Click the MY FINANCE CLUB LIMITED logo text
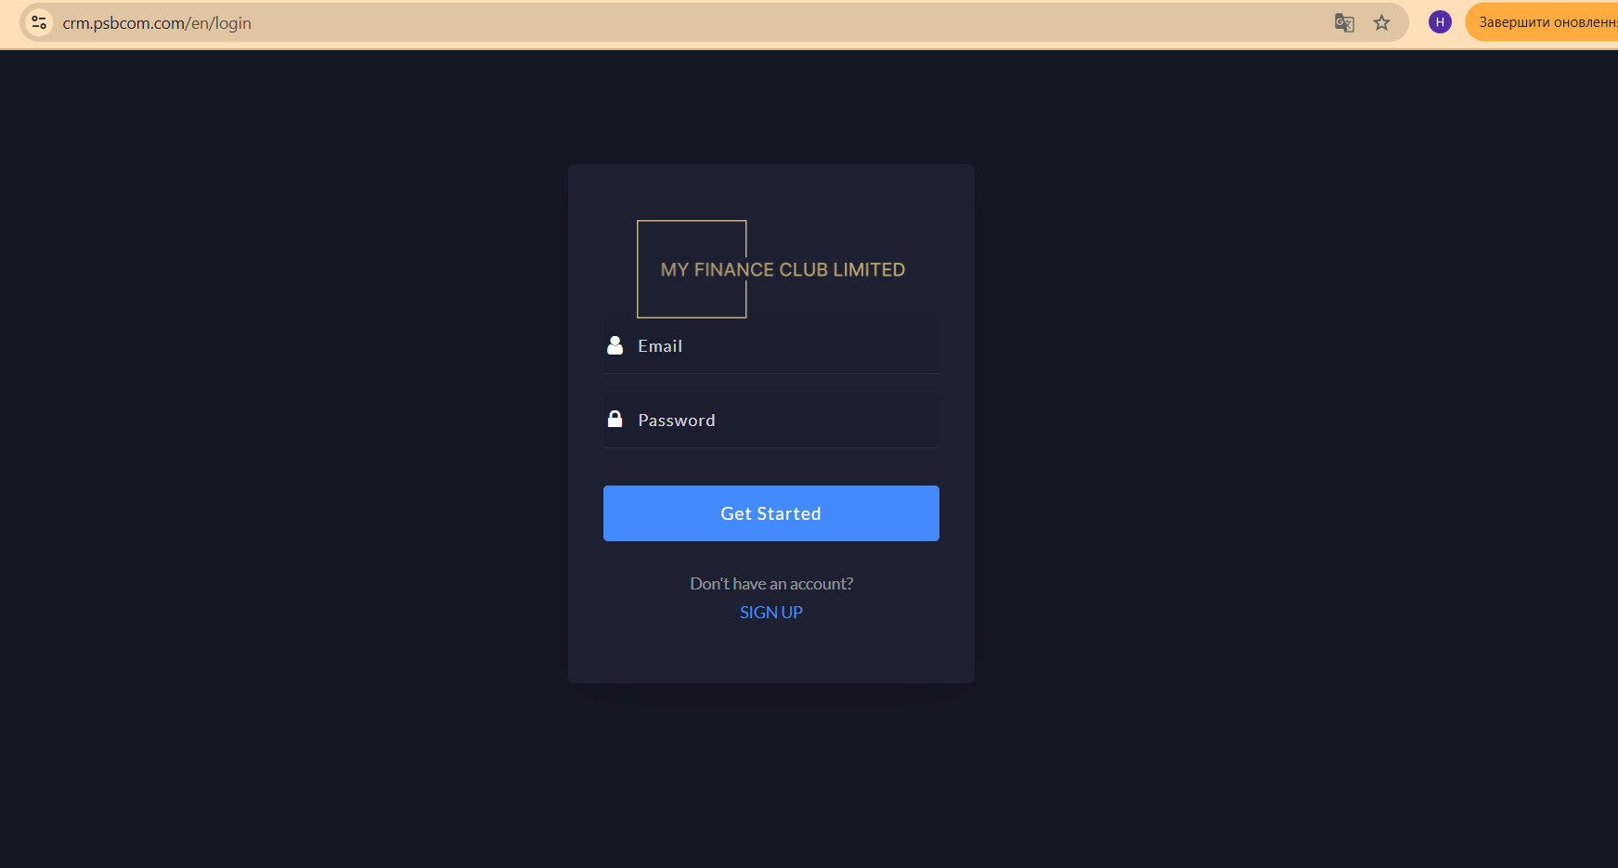The height and width of the screenshot is (868, 1618). 783,269
